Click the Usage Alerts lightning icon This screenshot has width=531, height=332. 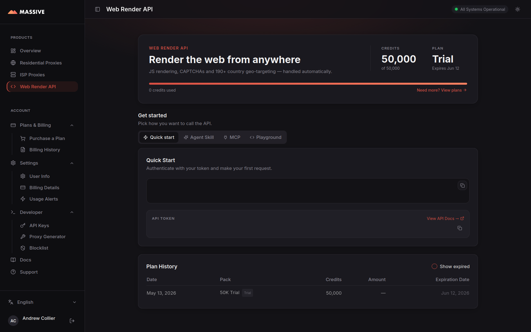coord(23,199)
